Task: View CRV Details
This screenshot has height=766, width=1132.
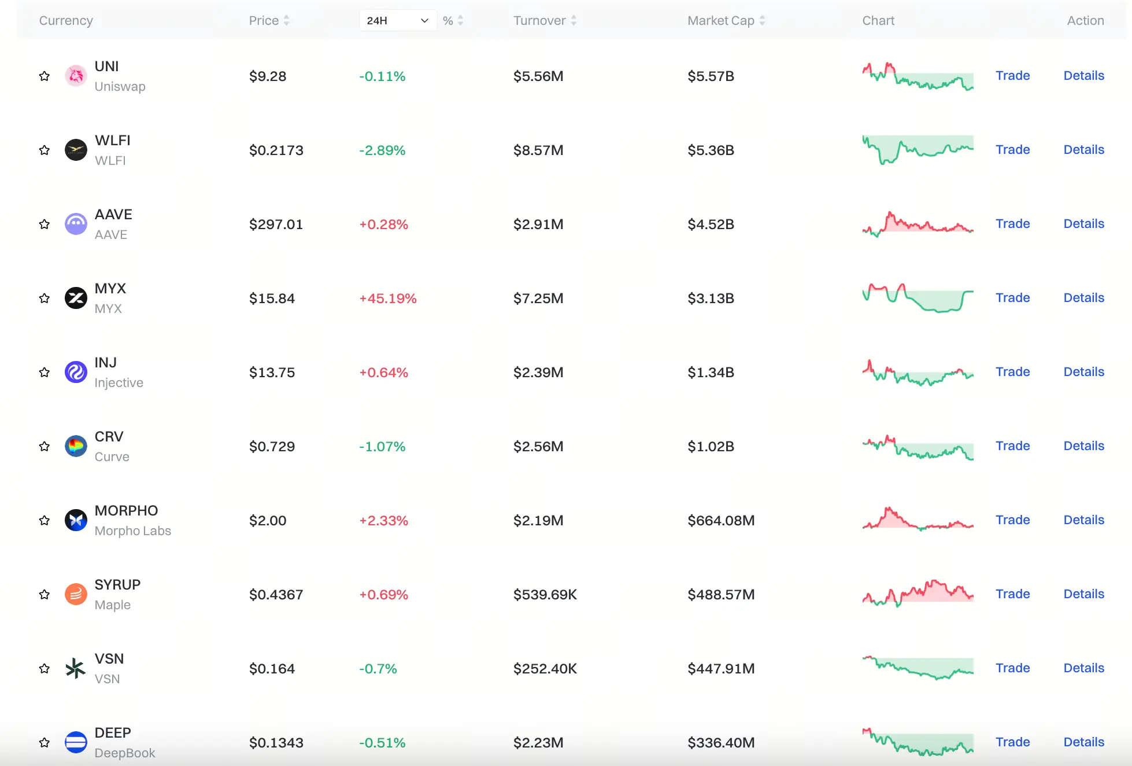Action: click(1083, 446)
